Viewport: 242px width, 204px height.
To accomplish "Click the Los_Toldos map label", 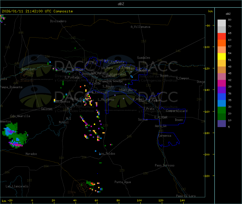I will [107, 154].
